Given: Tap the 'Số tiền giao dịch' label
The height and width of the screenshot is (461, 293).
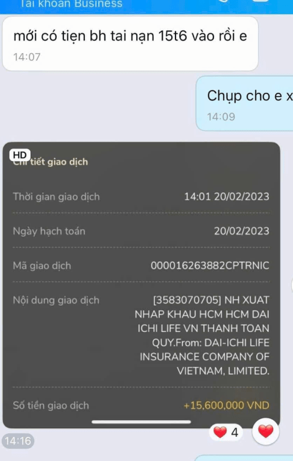Looking at the screenshot, I should pyautogui.click(x=51, y=405).
